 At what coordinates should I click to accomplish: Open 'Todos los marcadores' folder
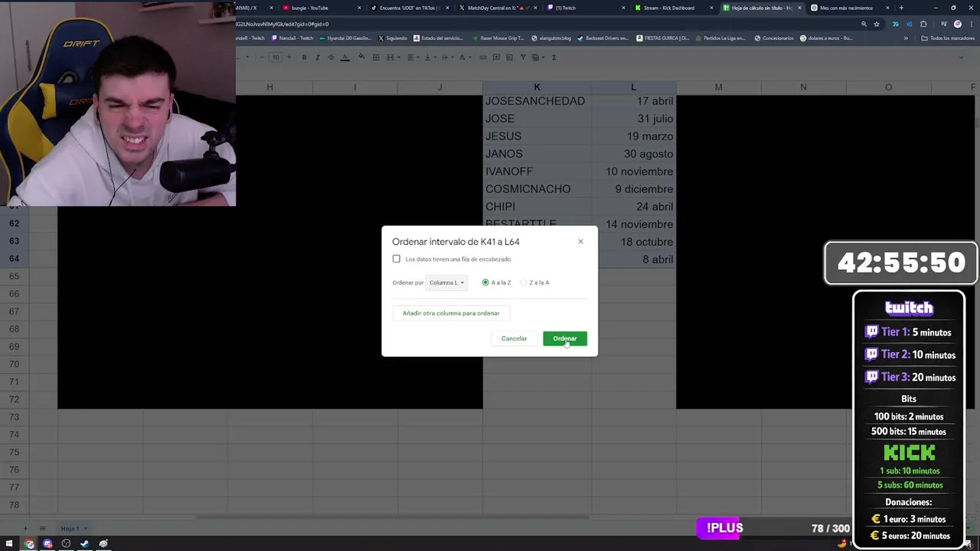[948, 37]
